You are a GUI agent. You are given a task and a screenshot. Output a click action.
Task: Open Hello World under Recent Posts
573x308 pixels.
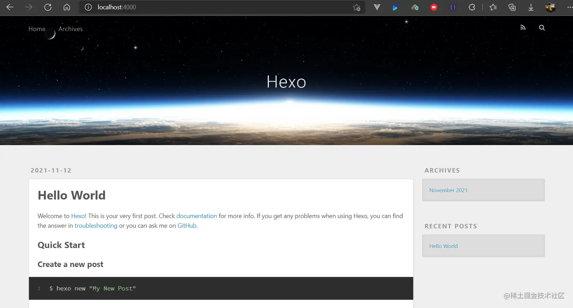(x=443, y=246)
